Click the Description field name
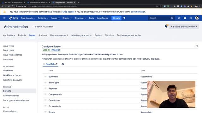202x113 pixels. [54, 100]
